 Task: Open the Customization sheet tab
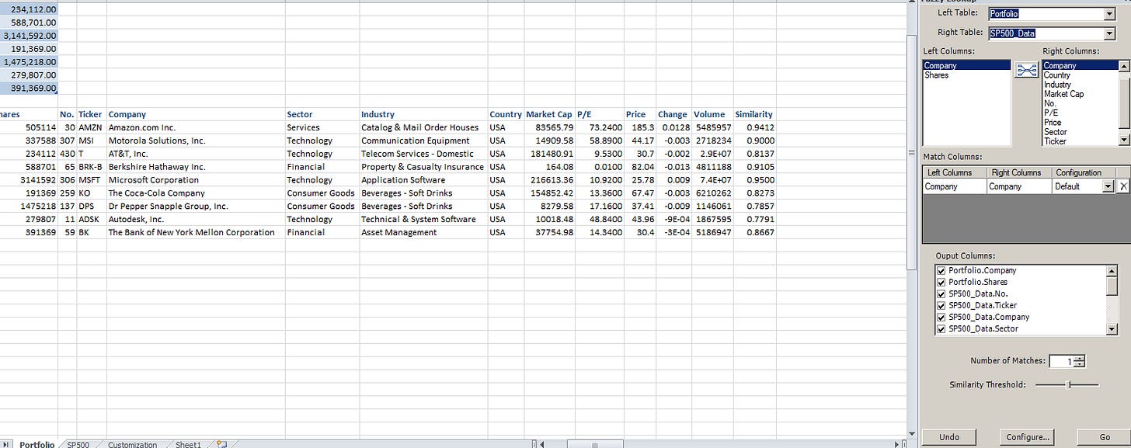tap(133, 444)
